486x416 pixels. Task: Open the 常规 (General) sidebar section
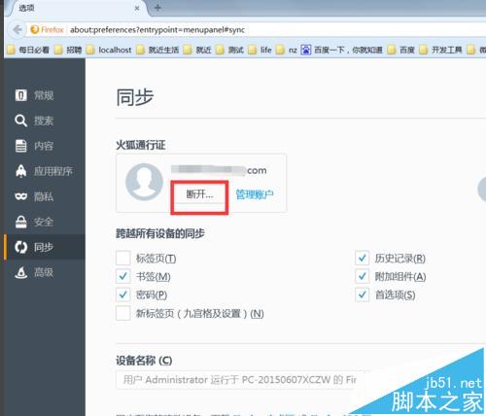pyautogui.click(x=45, y=95)
